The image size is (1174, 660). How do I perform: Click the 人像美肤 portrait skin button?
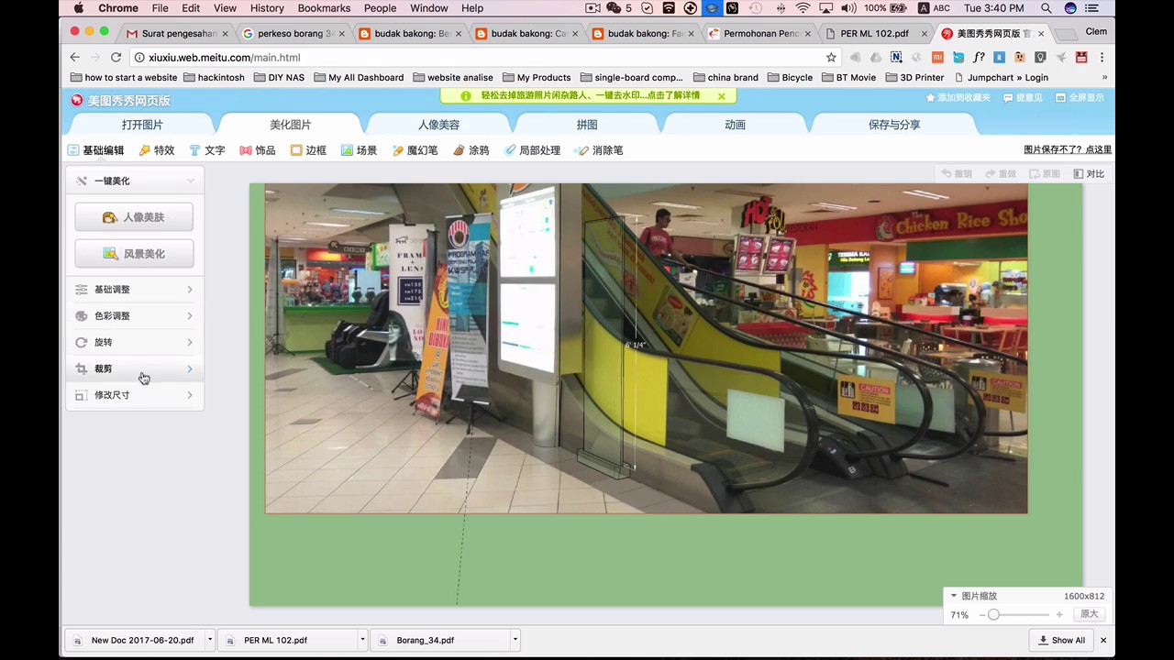[134, 217]
